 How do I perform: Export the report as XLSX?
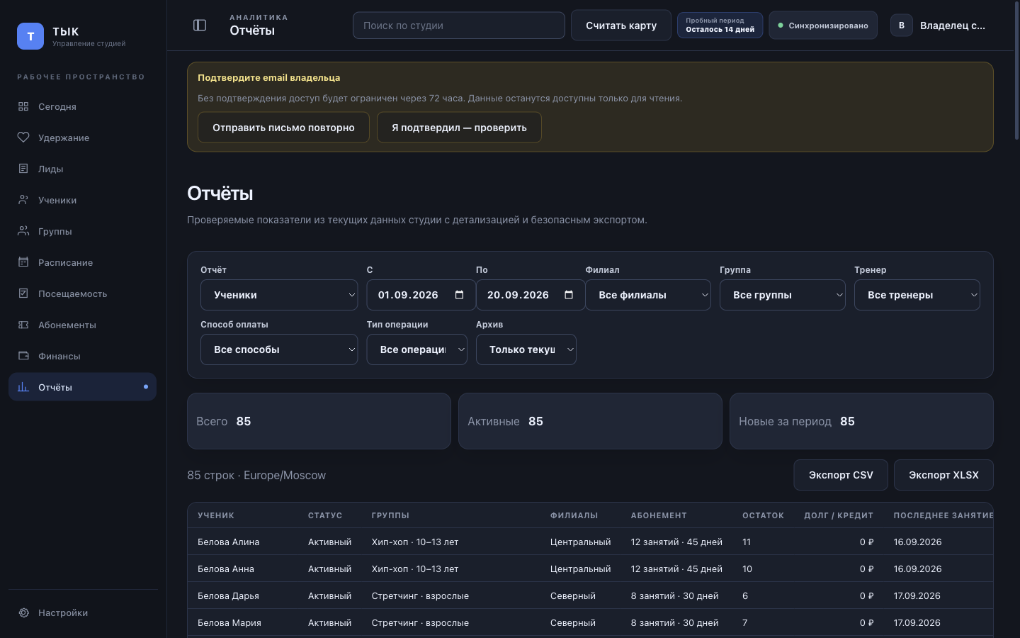[943, 475]
